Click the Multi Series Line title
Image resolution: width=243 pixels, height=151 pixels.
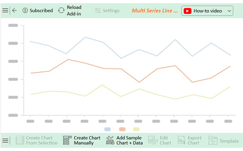pyautogui.click(x=154, y=11)
